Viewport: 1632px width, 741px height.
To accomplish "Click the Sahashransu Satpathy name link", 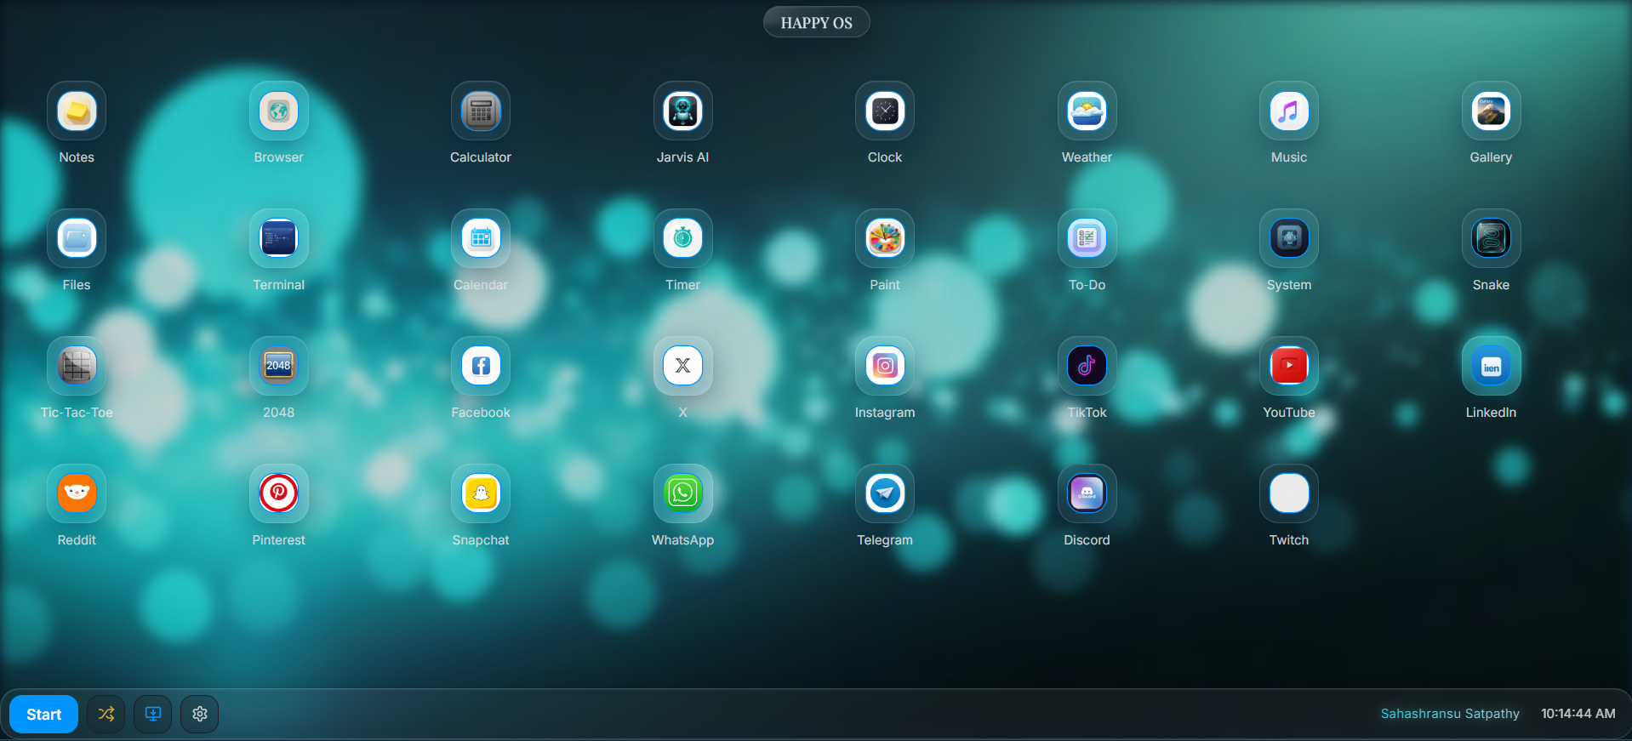I will pos(1450,714).
